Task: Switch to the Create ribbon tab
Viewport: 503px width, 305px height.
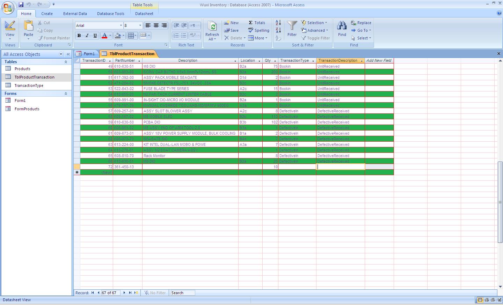Action: pyautogui.click(x=47, y=14)
